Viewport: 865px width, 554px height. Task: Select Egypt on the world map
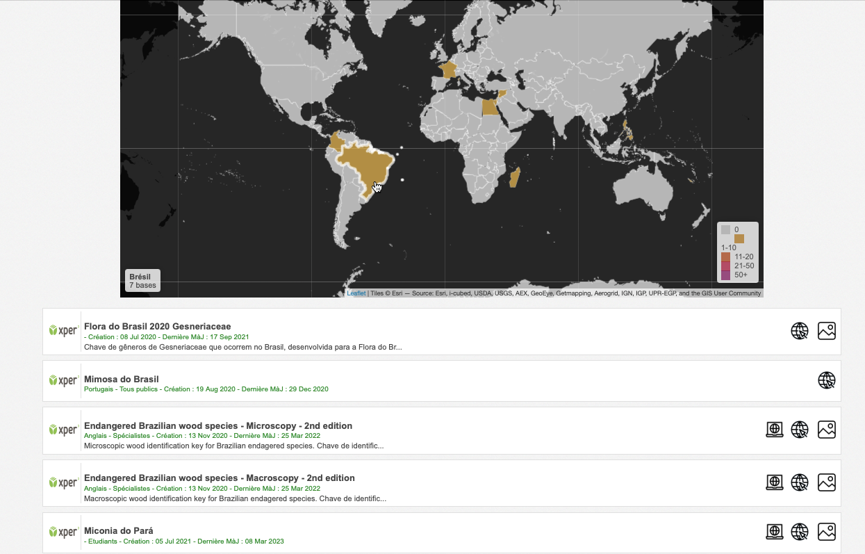[490, 107]
